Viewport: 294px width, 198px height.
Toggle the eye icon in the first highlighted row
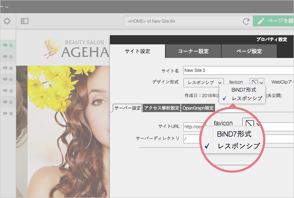pyautogui.click(x=5, y=45)
